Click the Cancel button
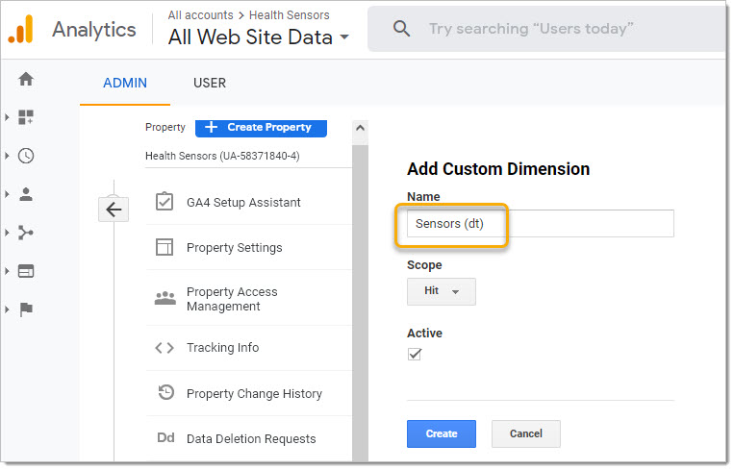This screenshot has width=734, height=470. point(525,433)
